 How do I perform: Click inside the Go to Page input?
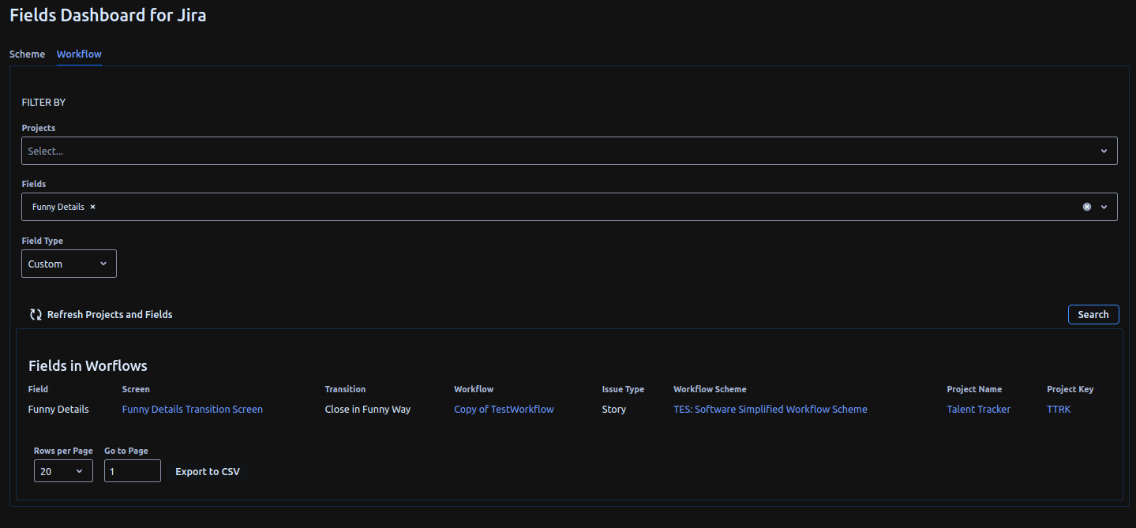[132, 470]
